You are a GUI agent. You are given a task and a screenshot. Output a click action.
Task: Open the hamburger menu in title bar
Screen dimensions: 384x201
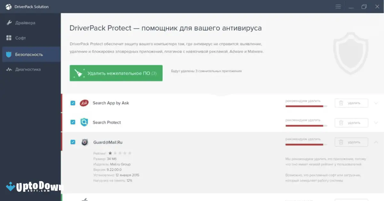[338, 6]
